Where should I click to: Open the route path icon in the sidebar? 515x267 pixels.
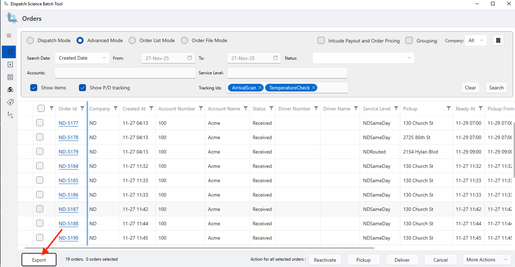10,115
